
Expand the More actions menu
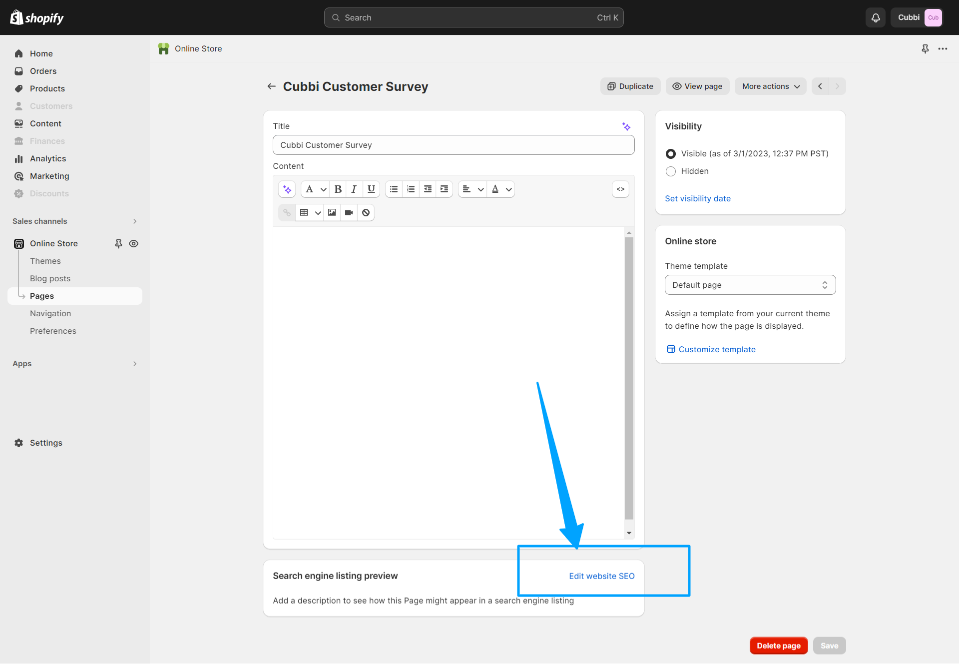point(770,86)
